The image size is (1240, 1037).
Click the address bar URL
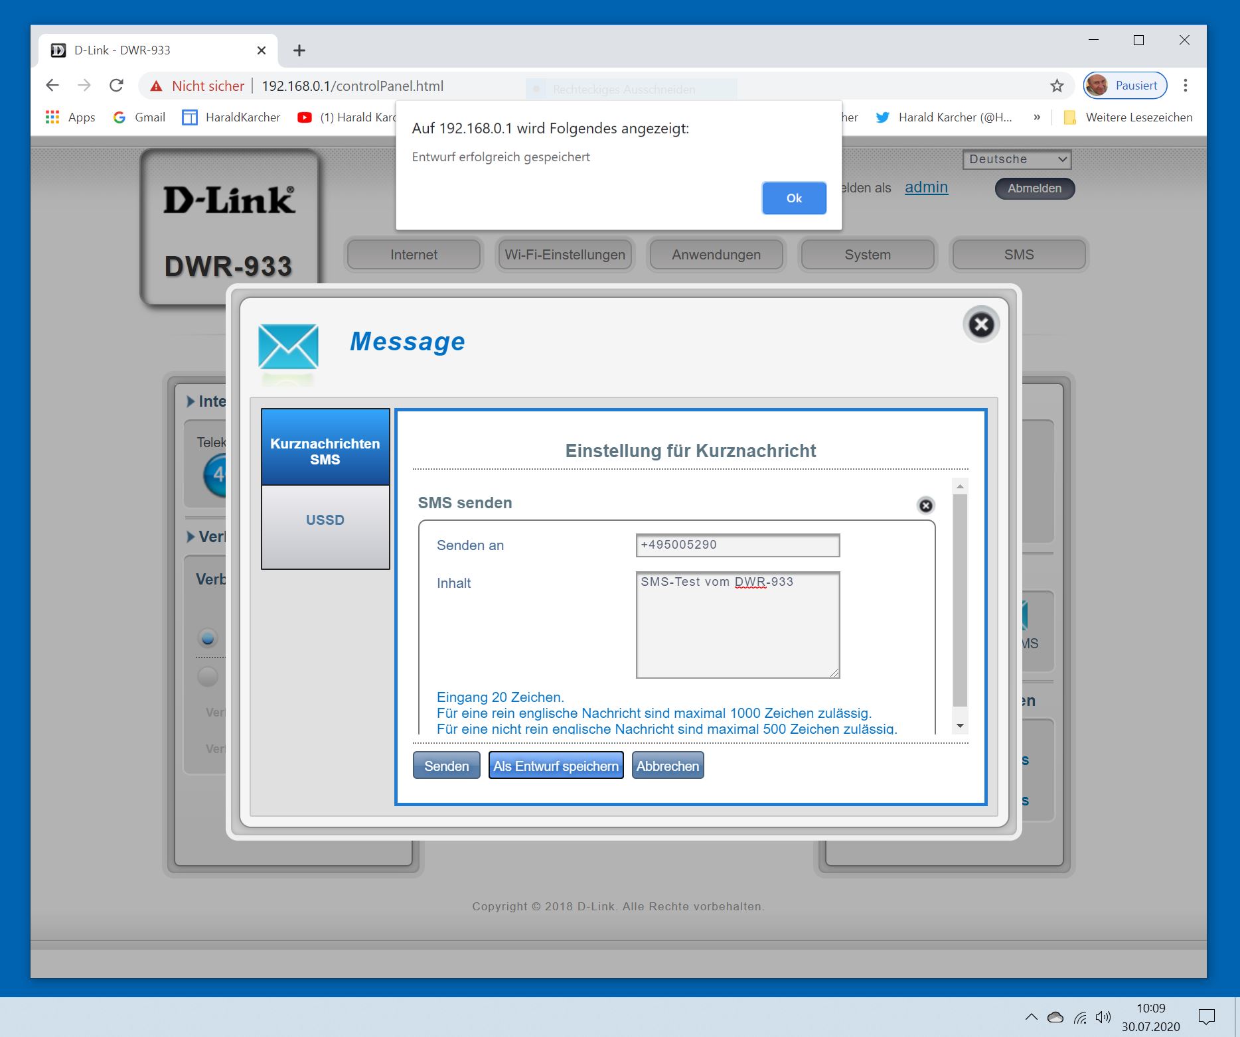coord(352,86)
